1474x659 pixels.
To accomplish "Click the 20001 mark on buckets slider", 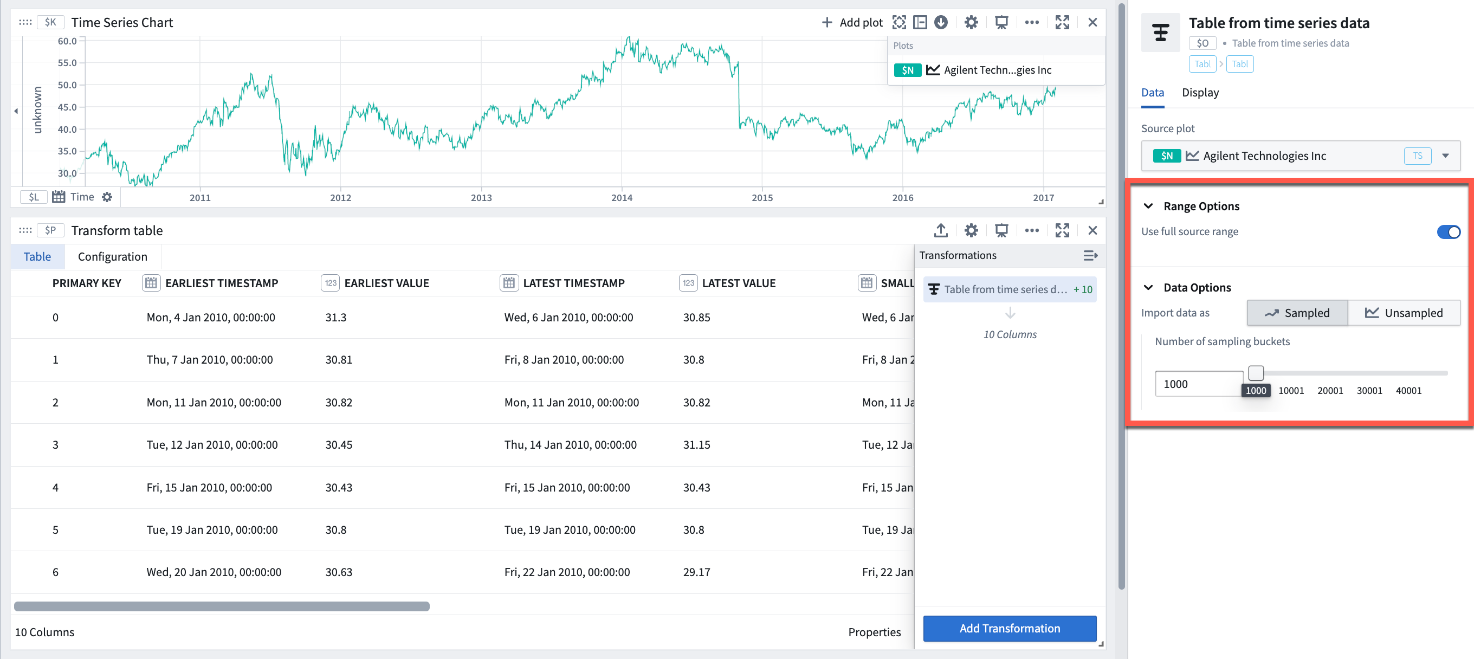I will pos(1330,391).
